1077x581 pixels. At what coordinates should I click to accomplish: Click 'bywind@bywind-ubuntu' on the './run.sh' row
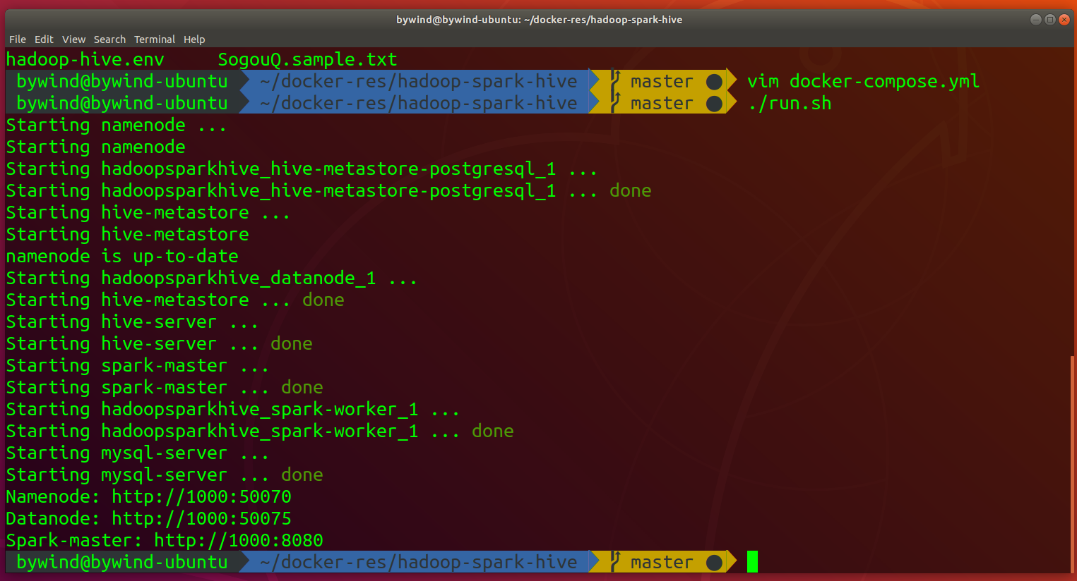tap(122, 104)
